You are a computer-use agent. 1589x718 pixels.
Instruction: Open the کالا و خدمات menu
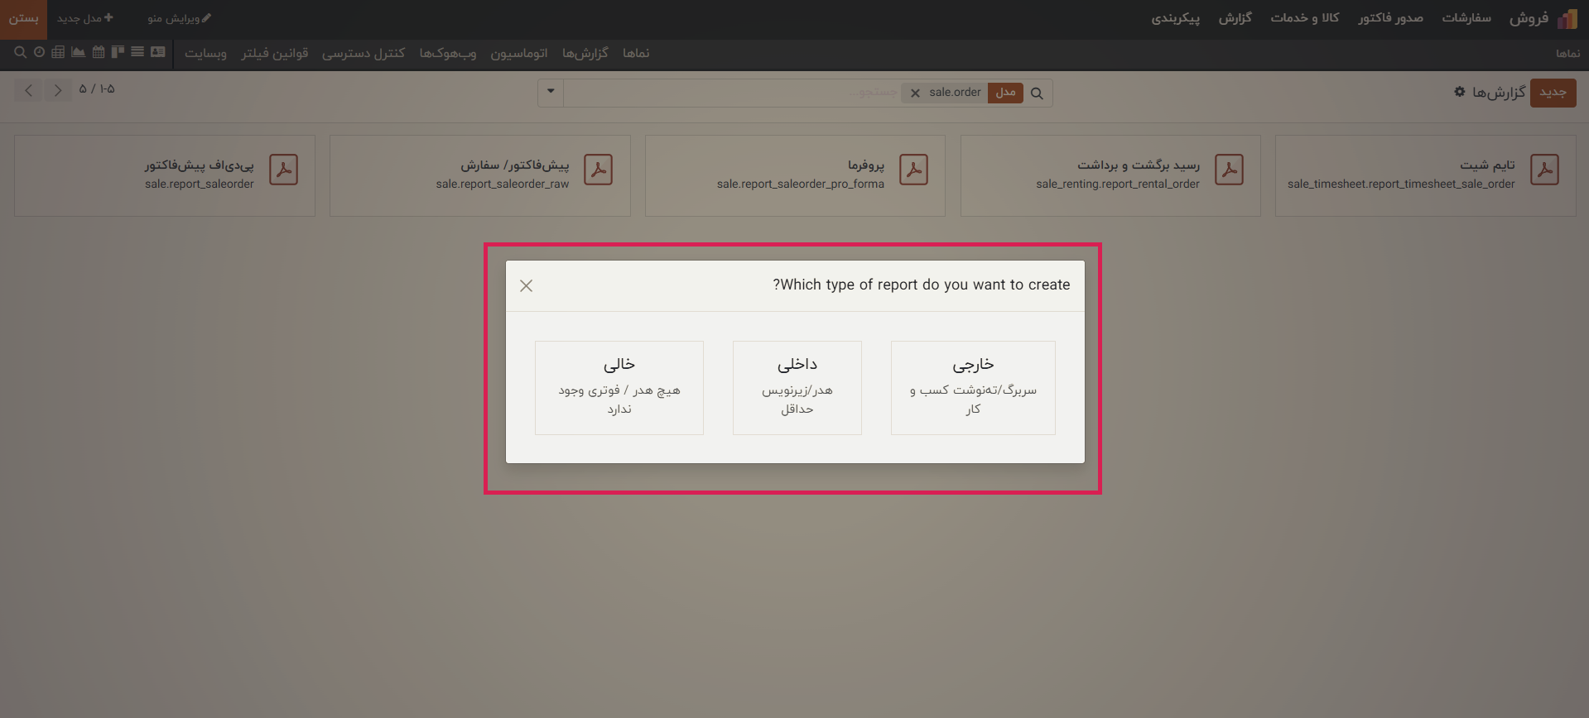(1305, 17)
